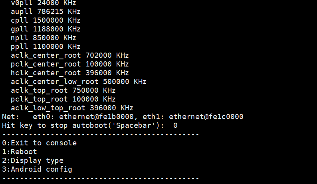The width and height of the screenshot is (317, 184).
Task: Select the pclk_top_root 100000 KHz line
Action: click(63, 99)
